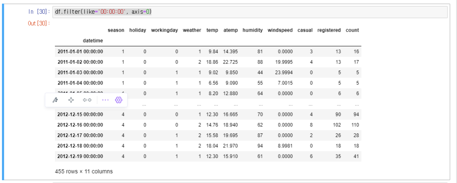Screen dimensions: 457x183
Task: Click temp 12.30 in 2012-12-19 row
Action: point(212,157)
